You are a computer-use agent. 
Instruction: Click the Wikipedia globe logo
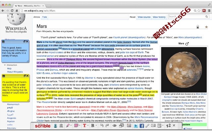click(x=16, y=19)
